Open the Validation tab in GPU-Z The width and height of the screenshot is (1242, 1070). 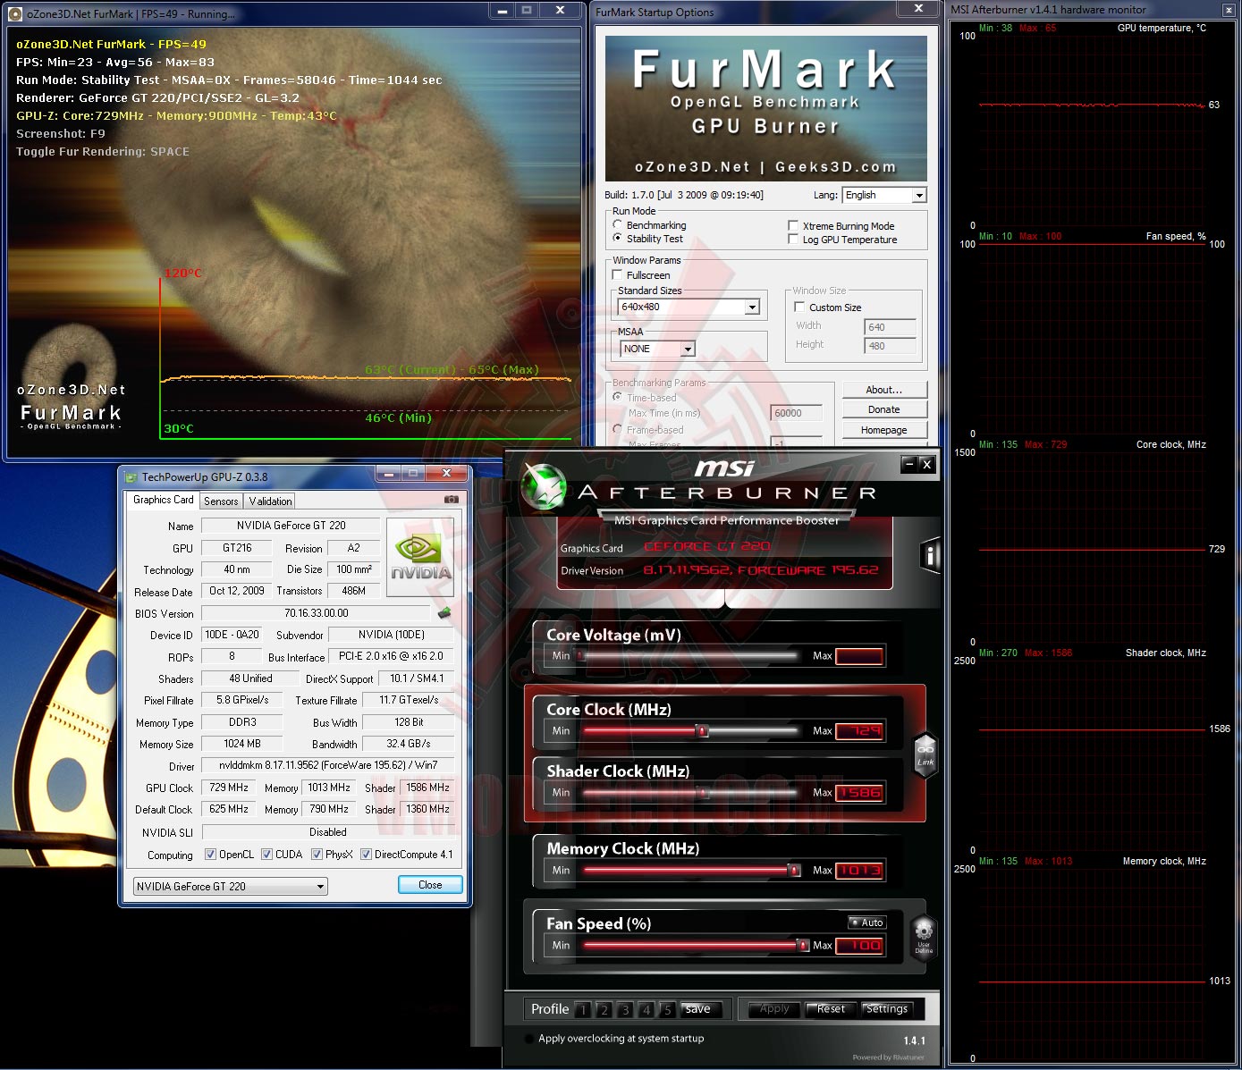[x=270, y=501]
